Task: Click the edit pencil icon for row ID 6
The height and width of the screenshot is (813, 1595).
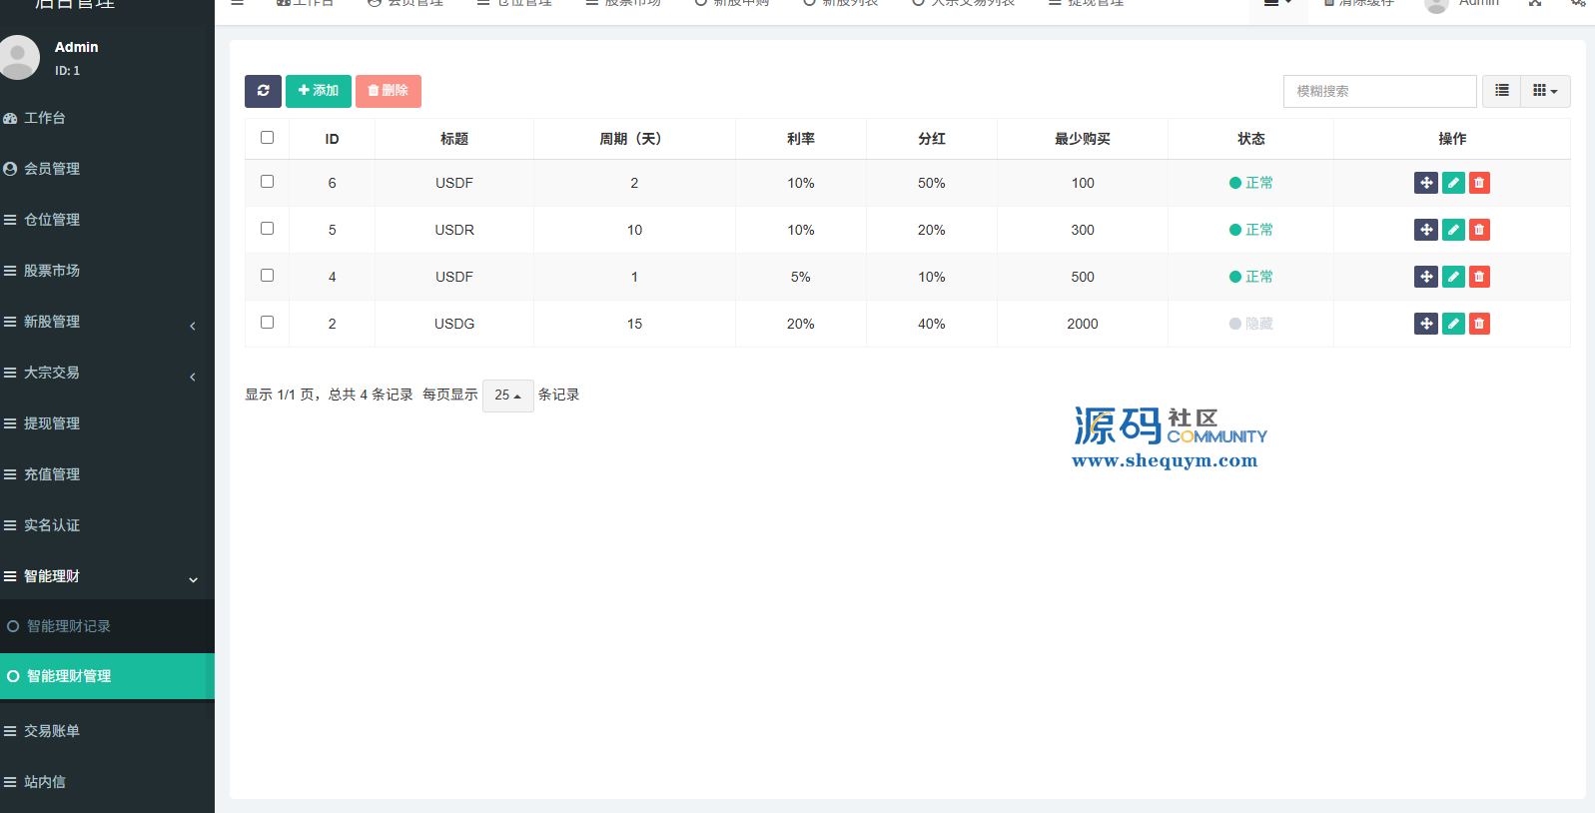Action: point(1453,183)
